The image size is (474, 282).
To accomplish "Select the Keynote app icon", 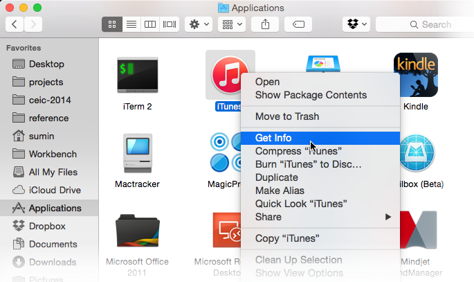I will click(323, 64).
